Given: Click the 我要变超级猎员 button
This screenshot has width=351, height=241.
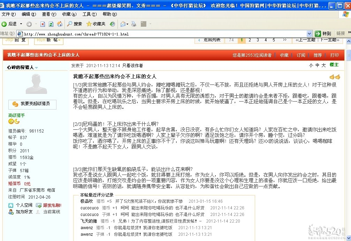Looking at the screenshot, I should point(32,104).
